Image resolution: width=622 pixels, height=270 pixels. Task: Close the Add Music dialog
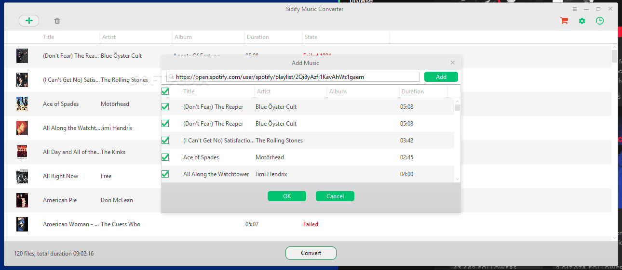pos(453,63)
